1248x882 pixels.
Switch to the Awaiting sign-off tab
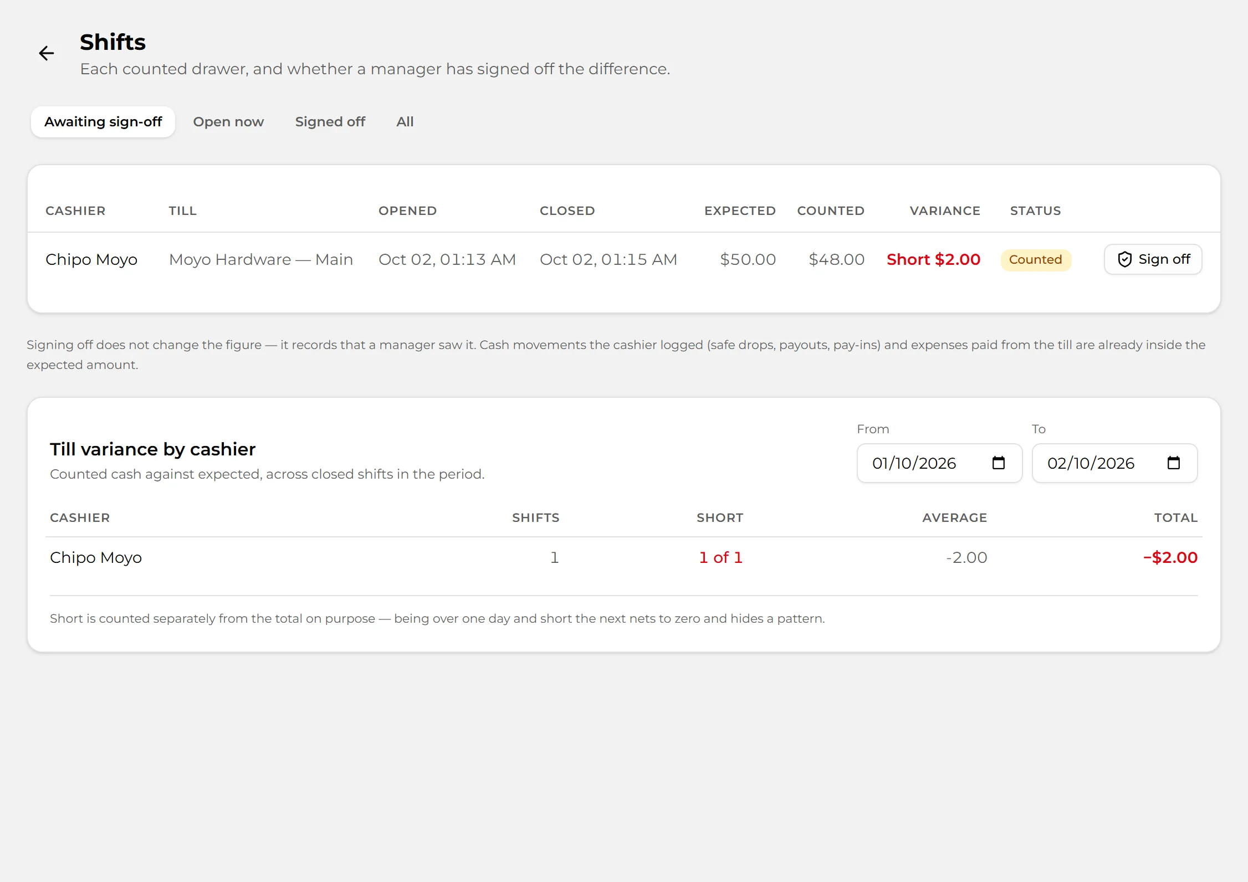[x=103, y=122]
